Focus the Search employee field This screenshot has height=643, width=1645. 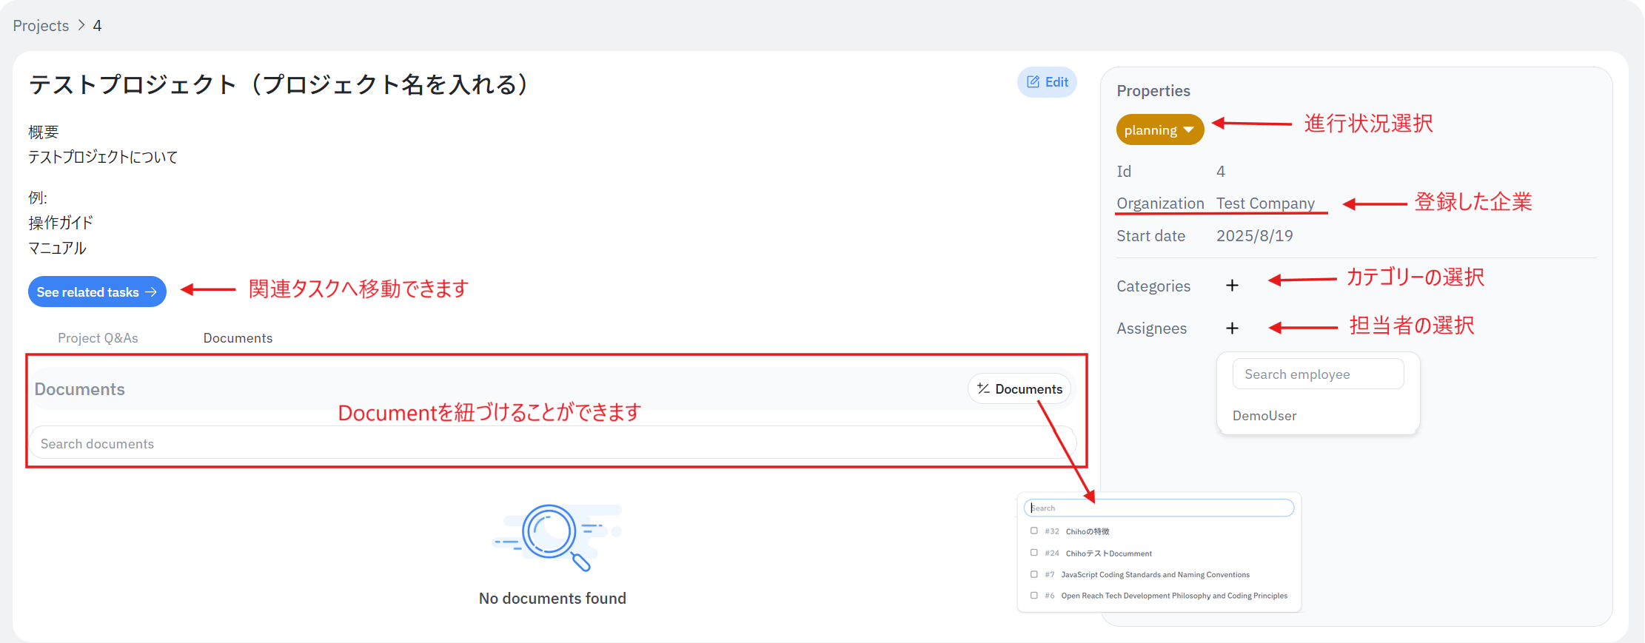[1318, 374]
